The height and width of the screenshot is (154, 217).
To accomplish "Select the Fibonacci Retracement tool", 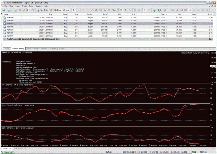I will coord(101,10).
